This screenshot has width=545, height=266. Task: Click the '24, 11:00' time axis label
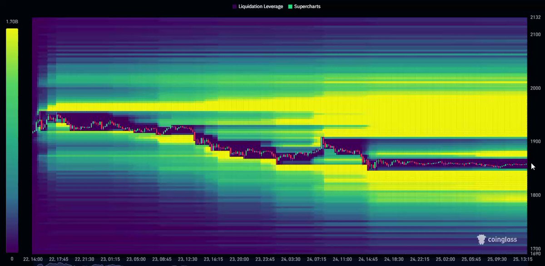343,259
